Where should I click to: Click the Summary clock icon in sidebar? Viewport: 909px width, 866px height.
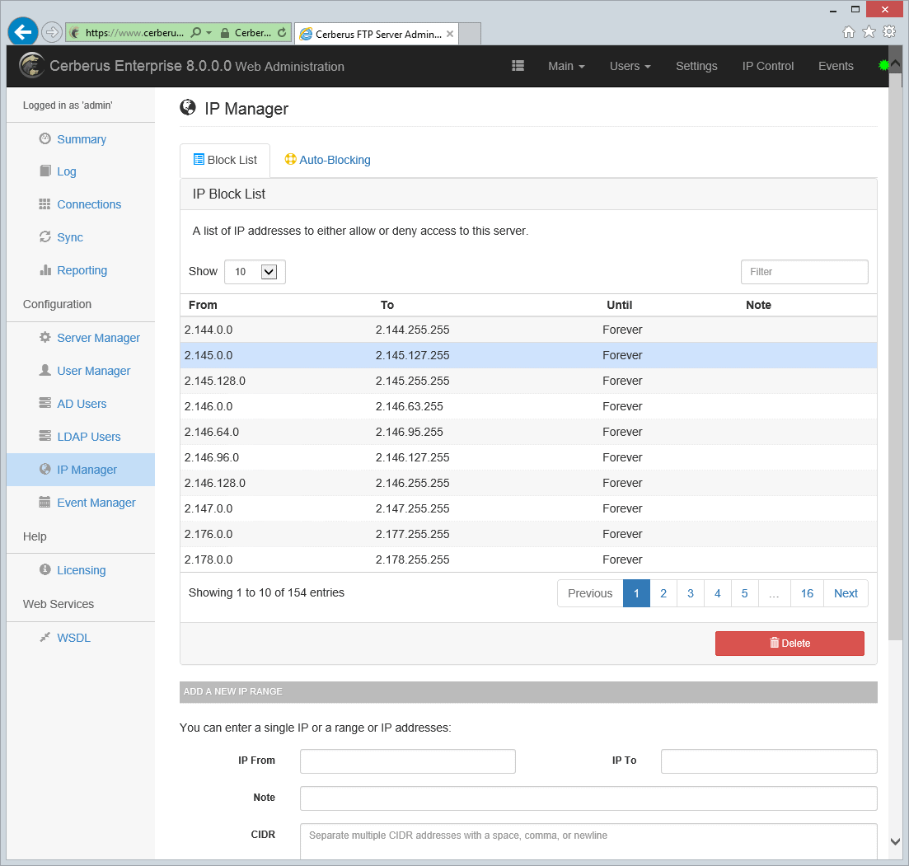(x=45, y=138)
